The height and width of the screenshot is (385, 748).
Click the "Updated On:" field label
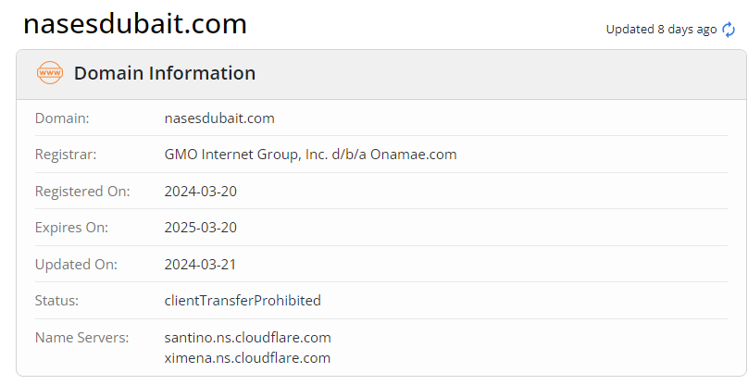click(76, 265)
